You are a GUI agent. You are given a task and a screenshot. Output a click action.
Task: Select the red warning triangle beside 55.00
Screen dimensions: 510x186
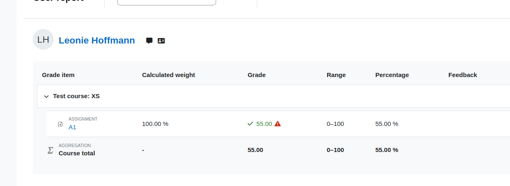pos(278,123)
